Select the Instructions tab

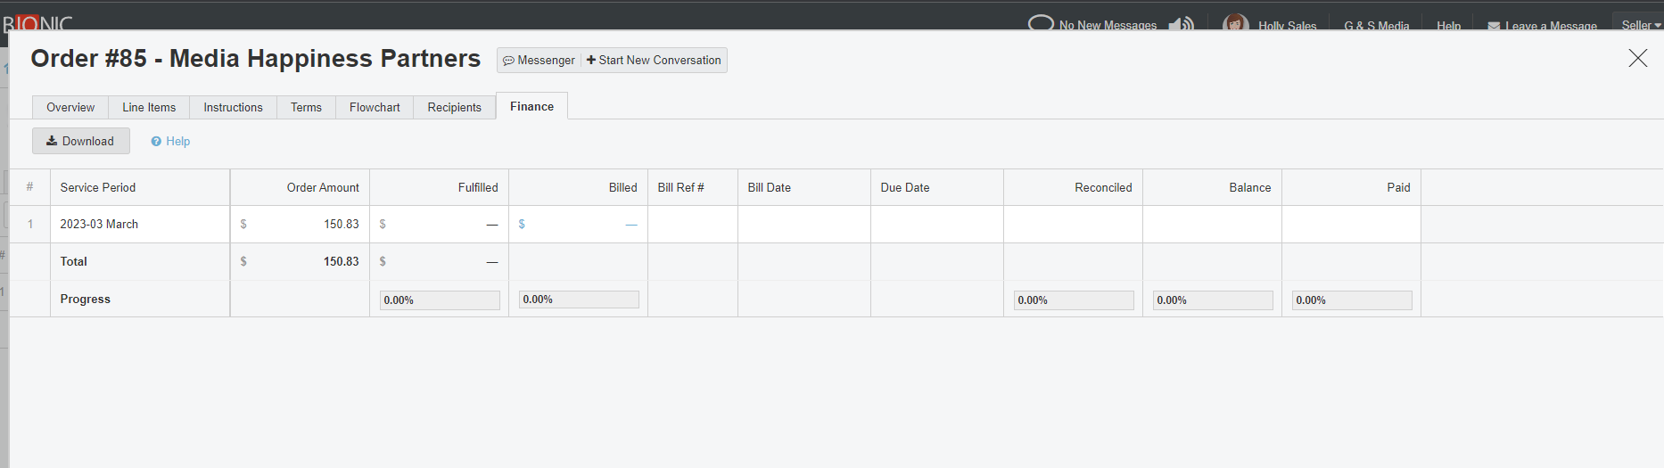tap(233, 107)
